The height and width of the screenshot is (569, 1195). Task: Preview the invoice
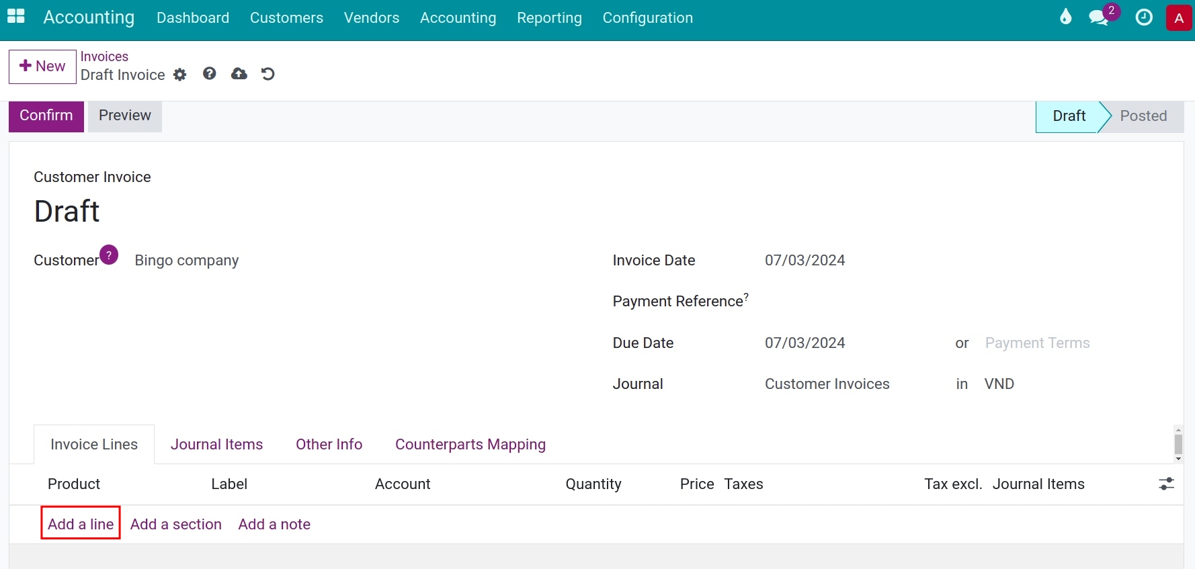tap(125, 116)
